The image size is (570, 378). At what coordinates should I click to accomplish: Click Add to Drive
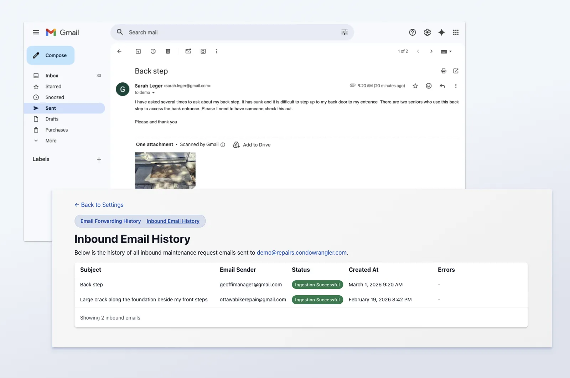coord(252,145)
